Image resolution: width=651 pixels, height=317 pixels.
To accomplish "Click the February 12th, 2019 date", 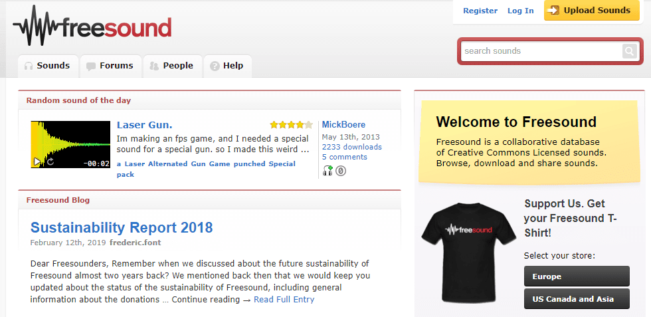I will click(x=68, y=242).
